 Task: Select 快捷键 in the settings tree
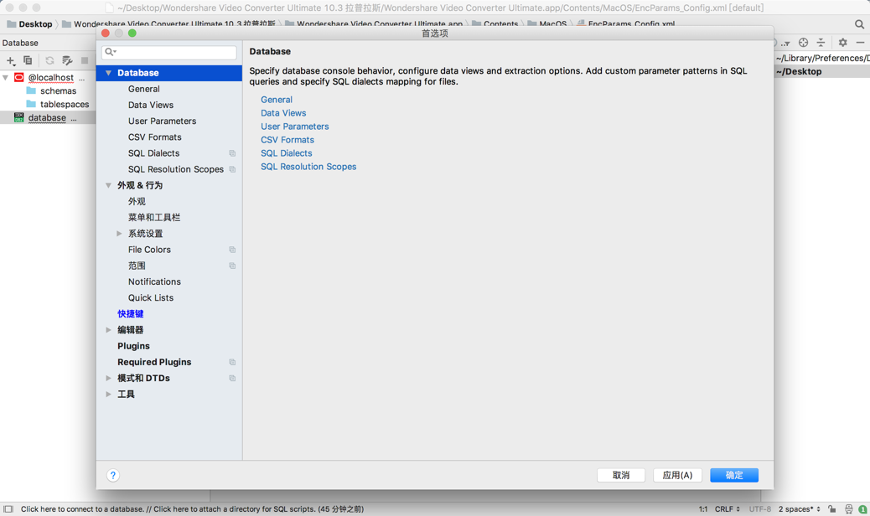131,313
